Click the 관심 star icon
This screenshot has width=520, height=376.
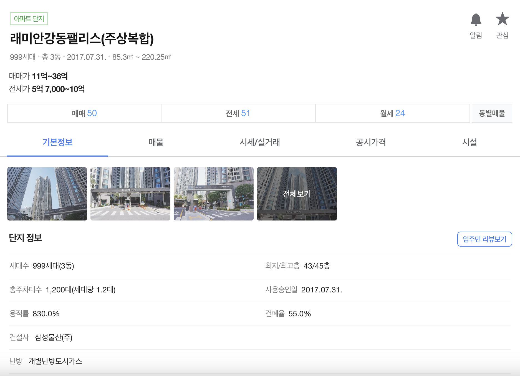pyautogui.click(x=502, y=19)
